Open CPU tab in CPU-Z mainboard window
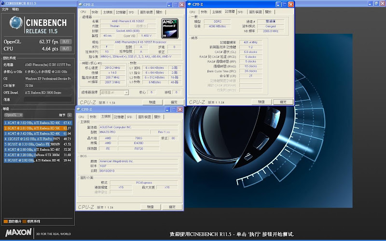 82,117
